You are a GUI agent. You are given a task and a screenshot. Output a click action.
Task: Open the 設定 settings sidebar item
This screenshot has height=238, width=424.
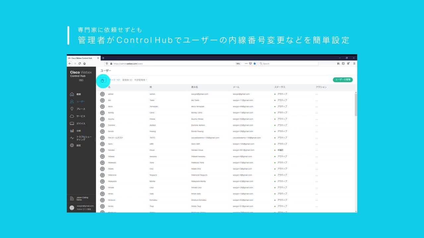pos(76,145)
